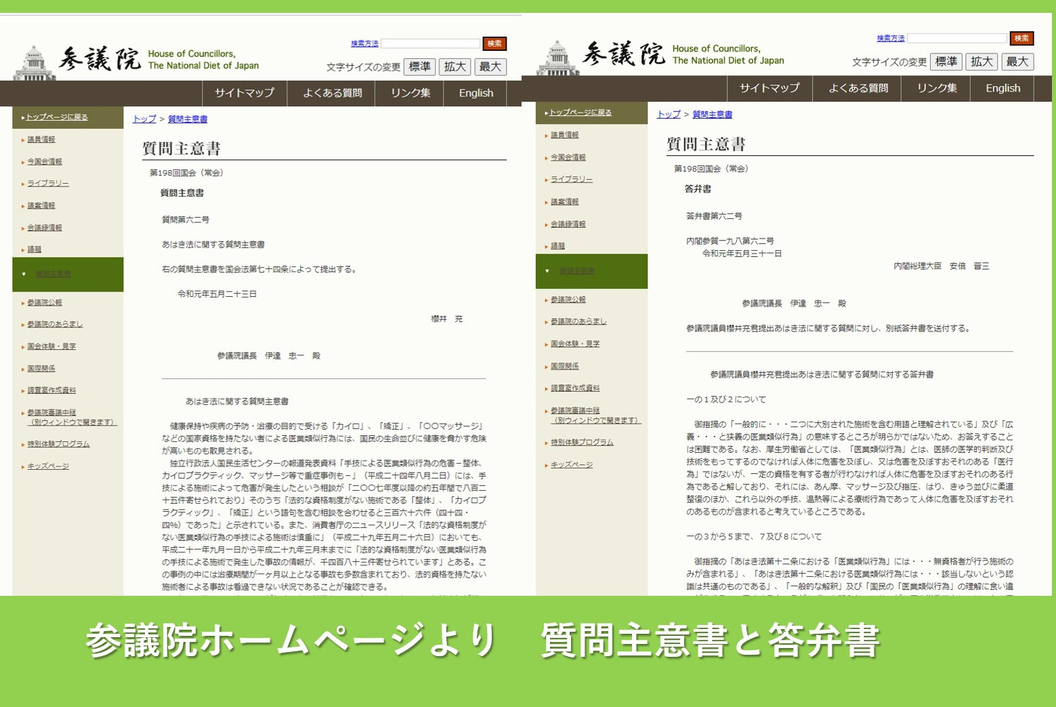Viewport: 1056px width, 707px height.
Task: Open 議案情報 in the question page sidebar
Action: click(41, 205)
